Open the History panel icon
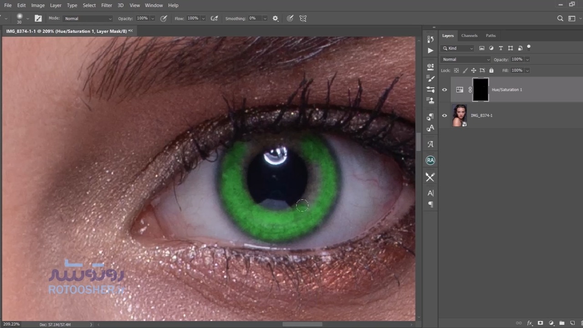This screenshot has height=328, width=583. tap(430, 39)
